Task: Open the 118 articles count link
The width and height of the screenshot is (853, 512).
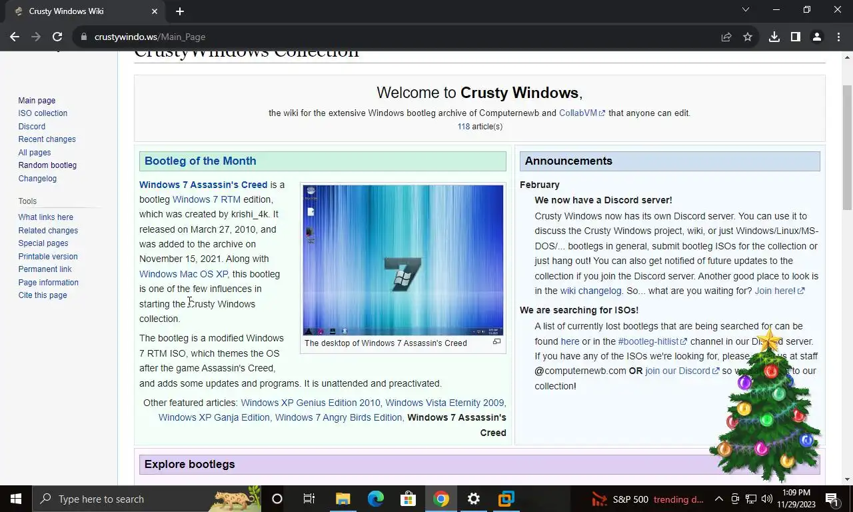Action: point(463,127)
